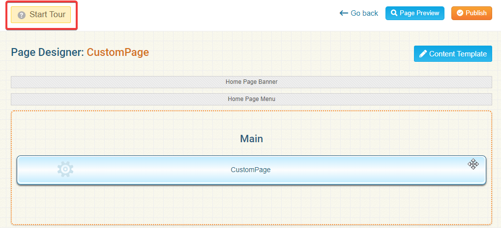Click empty space below the CustomPage module

(x=251, y=203)
